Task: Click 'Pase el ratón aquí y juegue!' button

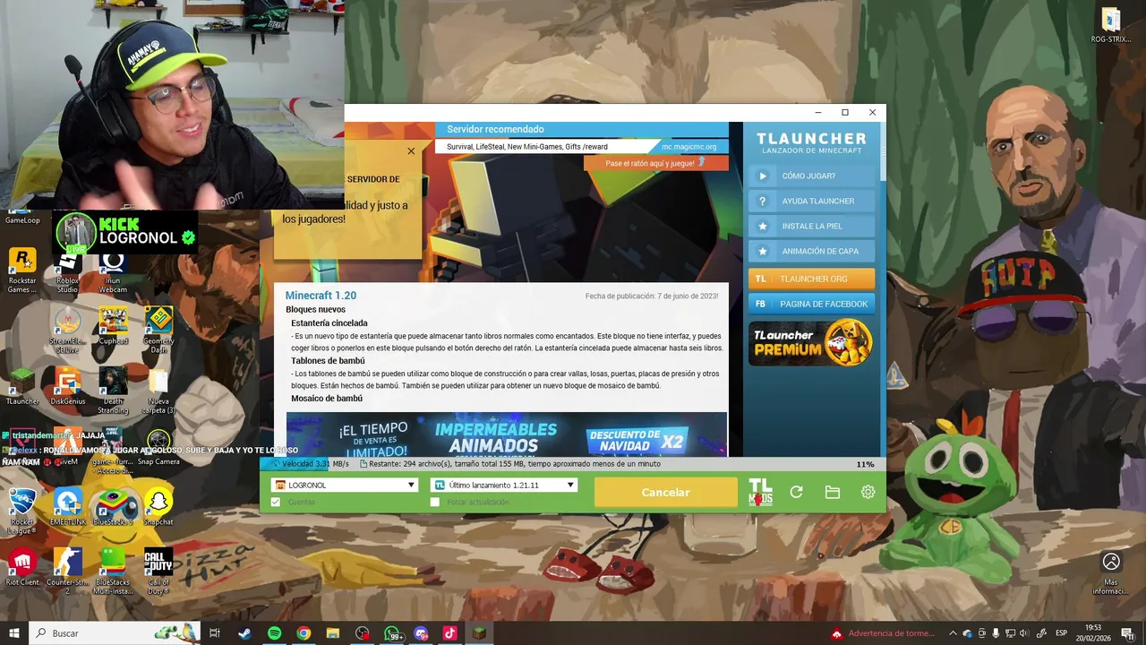Action: pyautogui.click(x=655, y=163)
